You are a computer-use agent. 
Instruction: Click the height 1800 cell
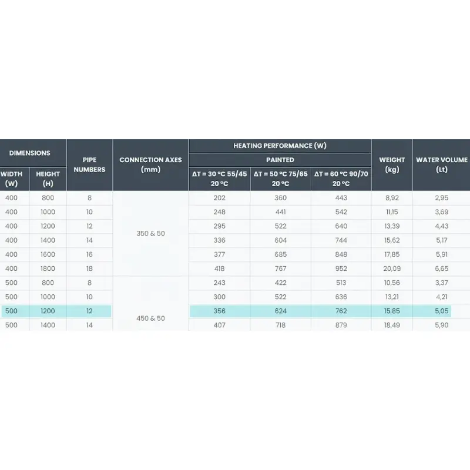(x=48, y=268)
